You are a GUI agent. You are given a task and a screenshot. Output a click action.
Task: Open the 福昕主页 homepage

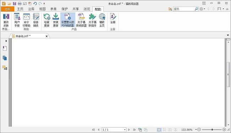pyautogui.click(x=102, y=20)
